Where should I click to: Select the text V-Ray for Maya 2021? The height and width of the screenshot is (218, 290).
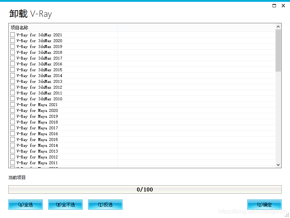coord(37,105)
